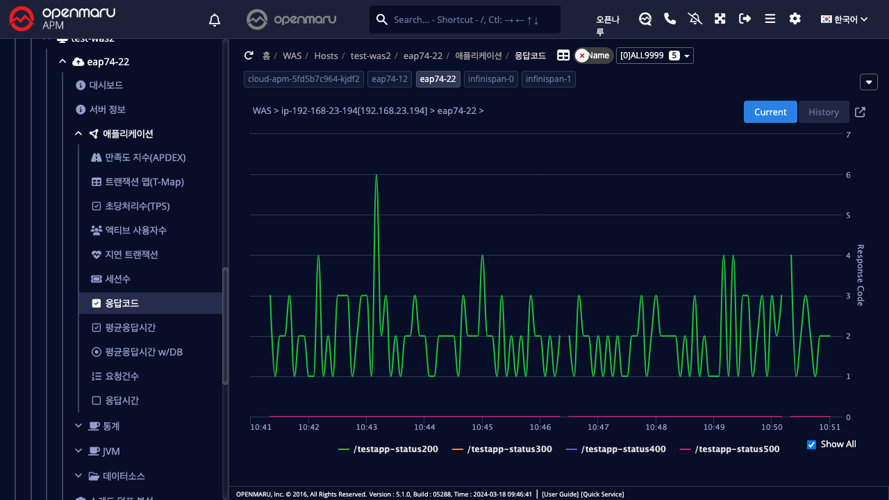The width and height of the screenshot is (889, 500).
Task: Open the 평균응답시간 menu item
Action: [130, 328]
